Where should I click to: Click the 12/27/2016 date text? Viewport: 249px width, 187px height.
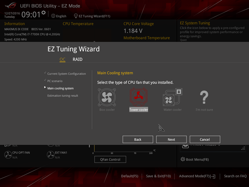coord(12,13)
